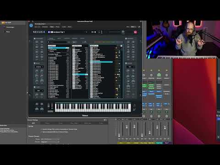Click the Copy button in plug-in header
This screenshot has height=165, width=220.
(x=52, y=27)
